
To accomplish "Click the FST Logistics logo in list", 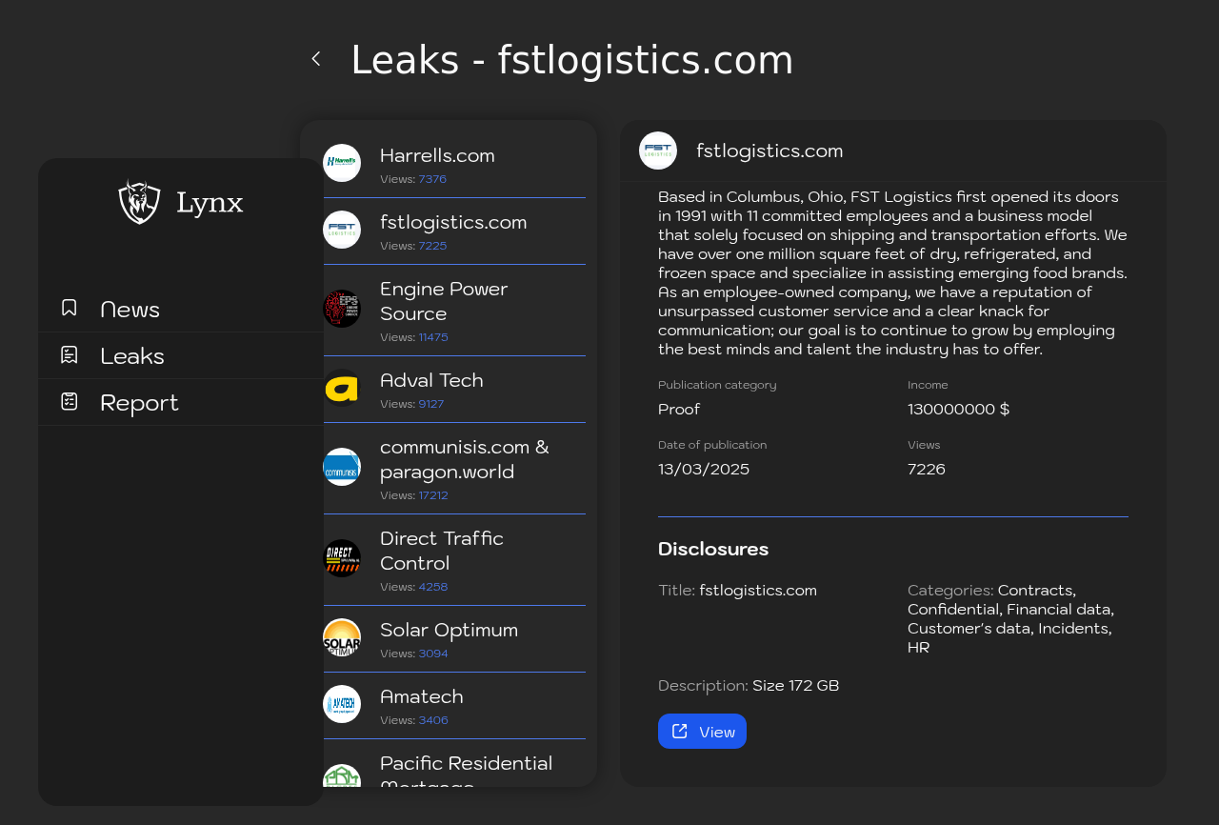I will pos(342,230).
